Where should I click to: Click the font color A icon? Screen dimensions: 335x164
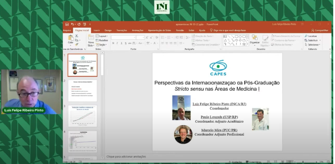coord(155,43)
